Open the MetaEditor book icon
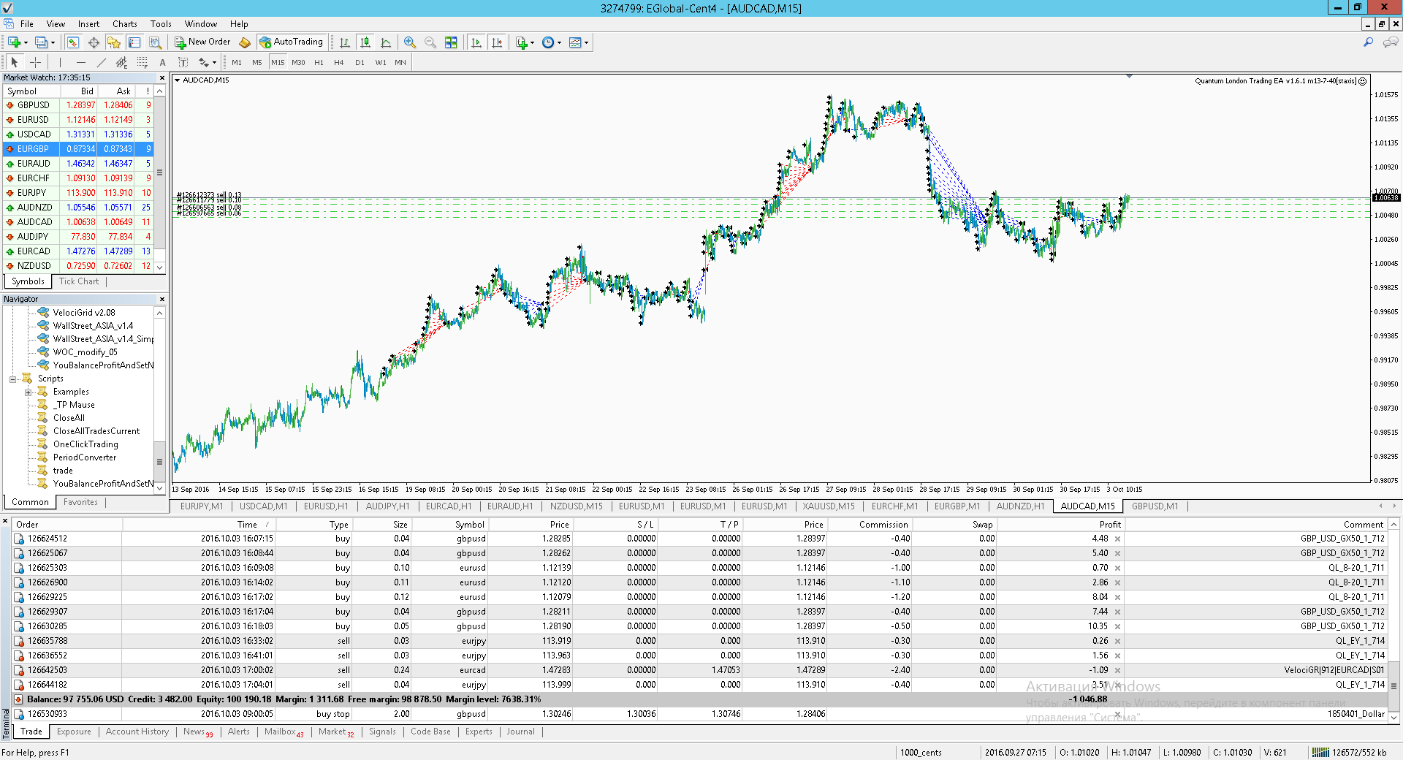 point(245,42)
